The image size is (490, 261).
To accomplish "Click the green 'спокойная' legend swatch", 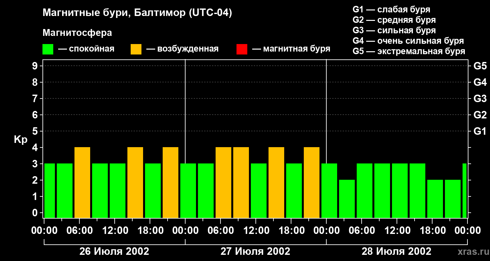I will point(48,49).
